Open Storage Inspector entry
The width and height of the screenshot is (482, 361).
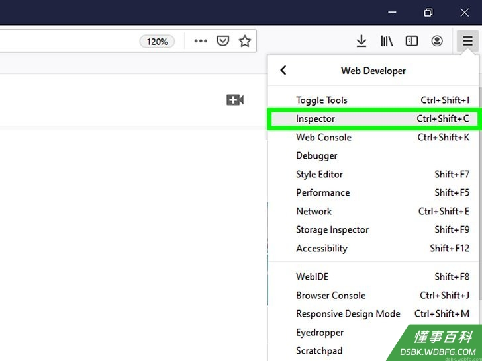[373, 229]
